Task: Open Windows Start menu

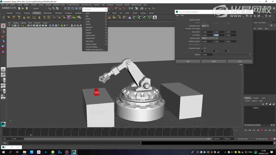Action: point(4,152)
